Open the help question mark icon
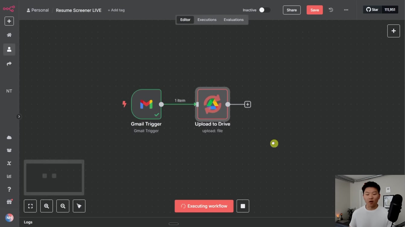The height and width of the screenshot is (227, 405). pyautogui.click(x=9, y=189)
